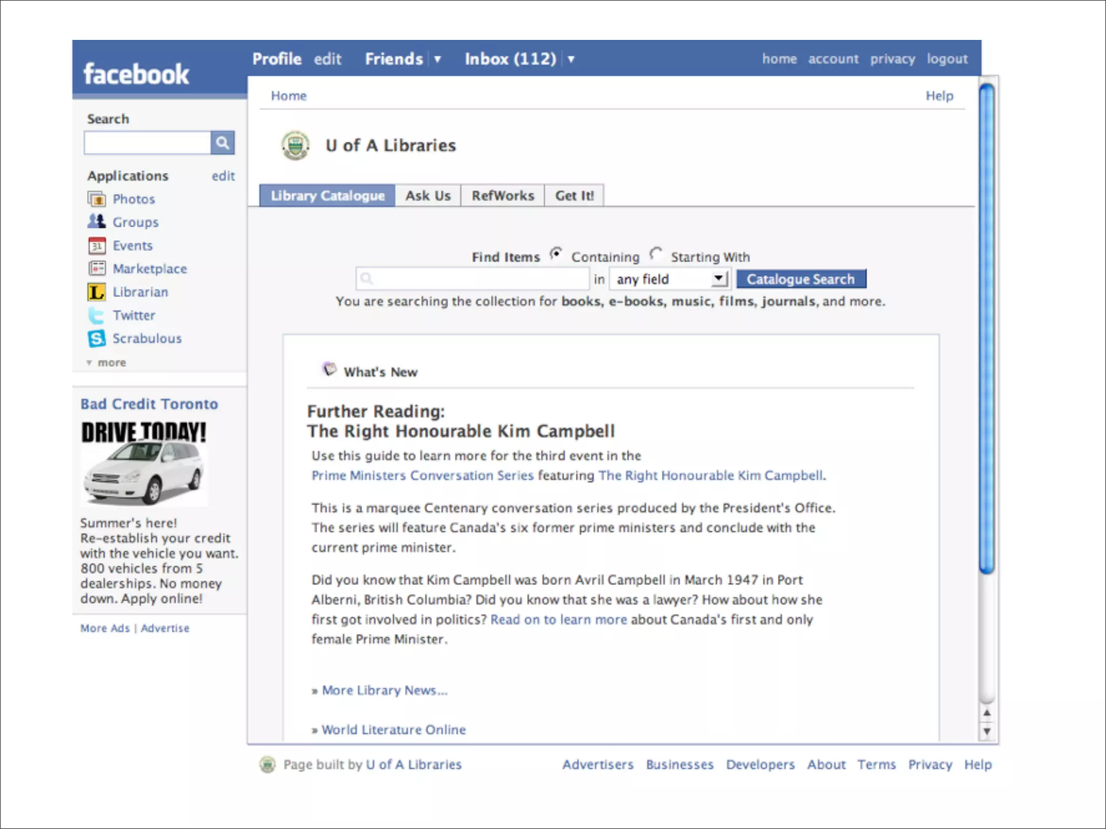Click the Developers footer link

point(760,765)
